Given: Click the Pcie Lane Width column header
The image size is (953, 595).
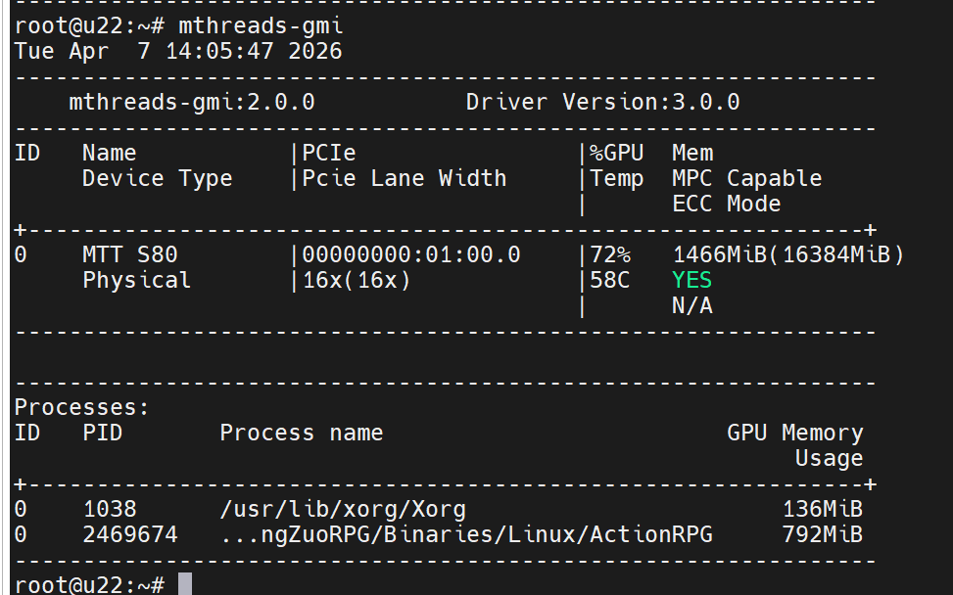Looking at the screenshot, I should (404, 178).
